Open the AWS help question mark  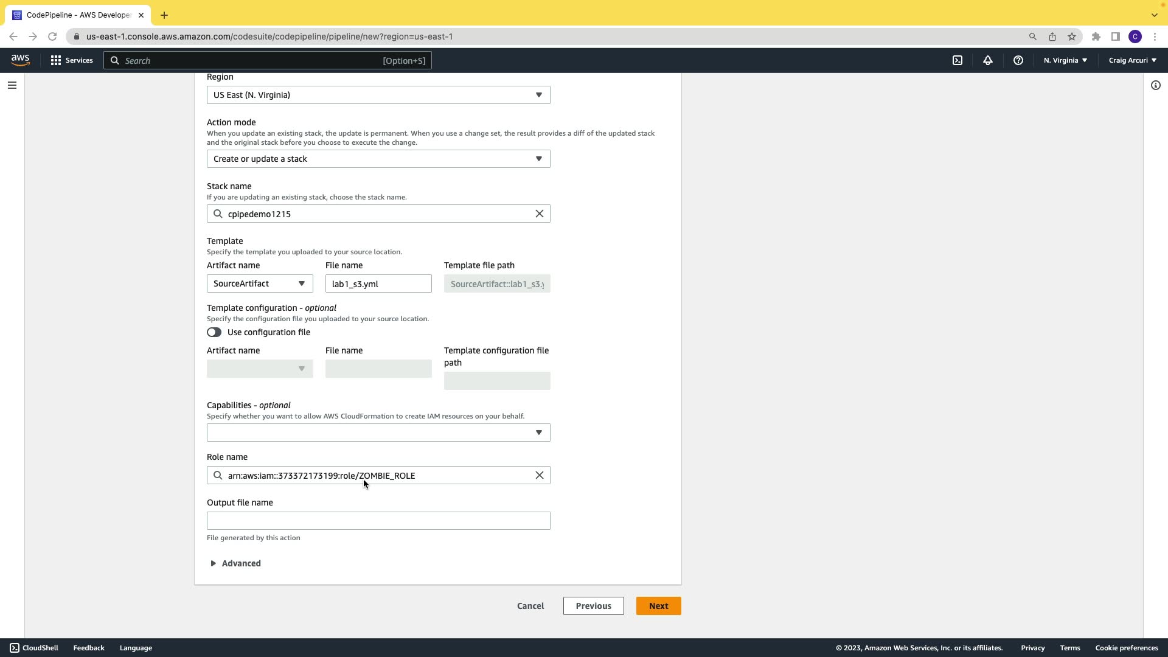tap(1018, 60)
